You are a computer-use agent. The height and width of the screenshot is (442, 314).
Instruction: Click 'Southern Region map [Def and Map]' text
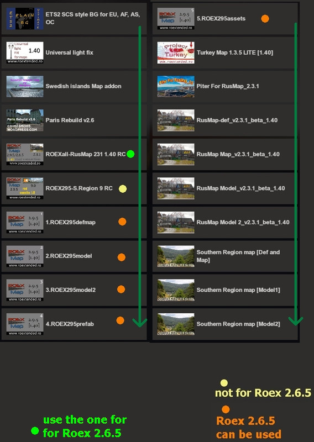[238, 256]
